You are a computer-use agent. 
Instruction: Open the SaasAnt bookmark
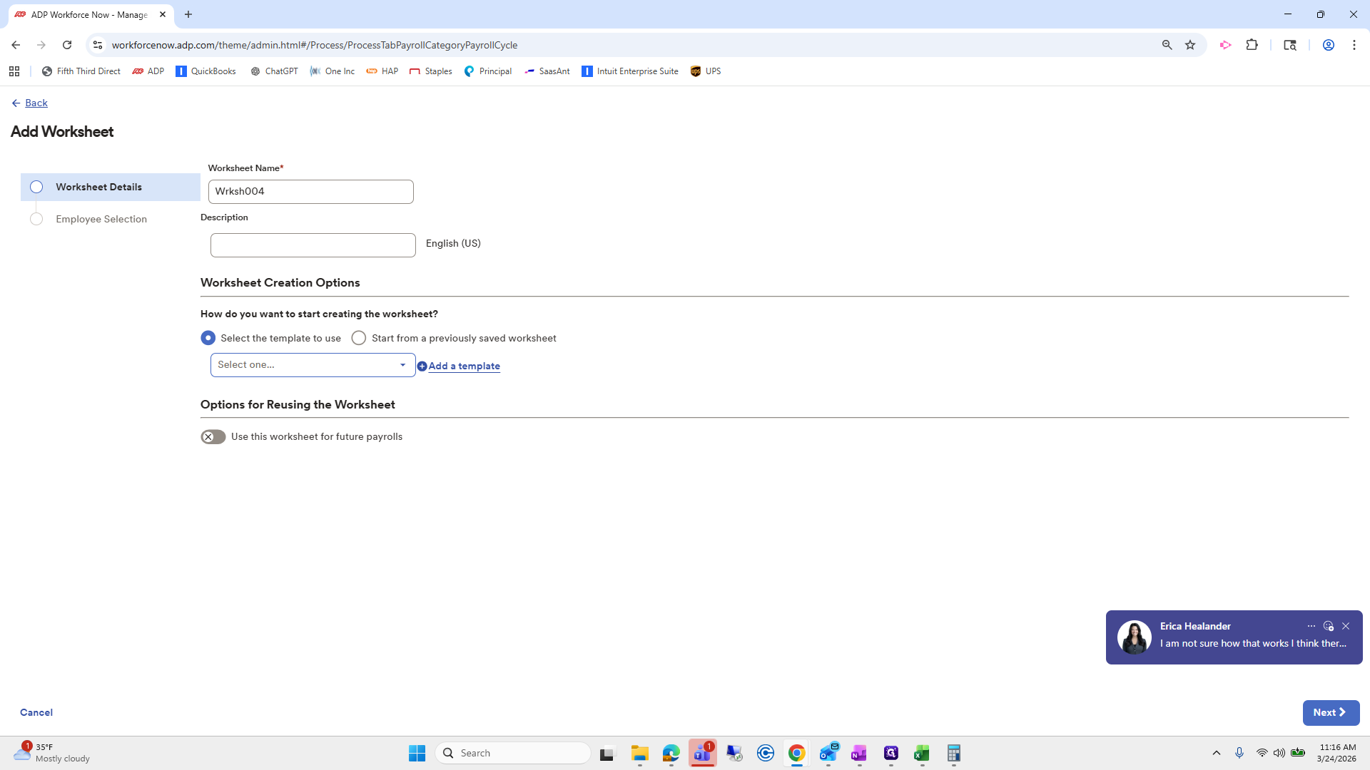coord(547,71)
